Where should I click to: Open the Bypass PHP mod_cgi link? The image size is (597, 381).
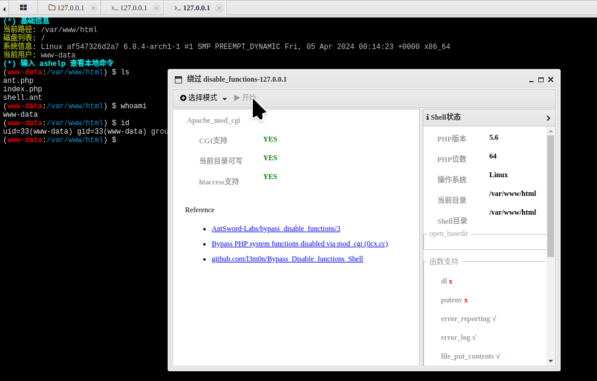click(299, 244)
